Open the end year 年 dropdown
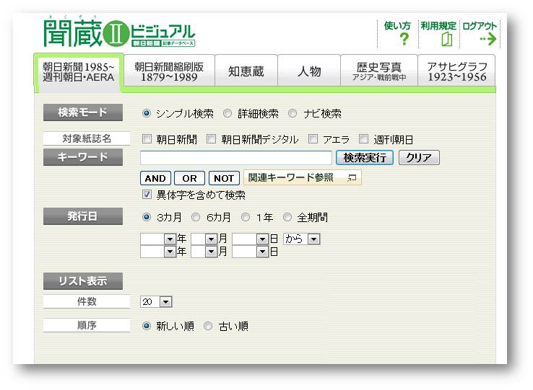This screenshot has width=533, height=390. 158,252
